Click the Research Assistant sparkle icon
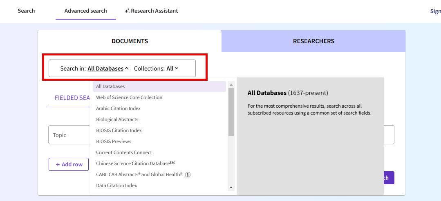This screenshot has height=201, width=441. coord(128,11)
